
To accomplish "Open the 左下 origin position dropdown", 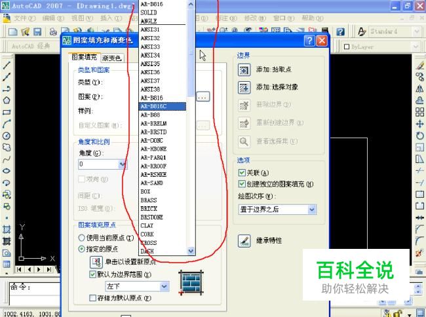I will tap(164, 286).
